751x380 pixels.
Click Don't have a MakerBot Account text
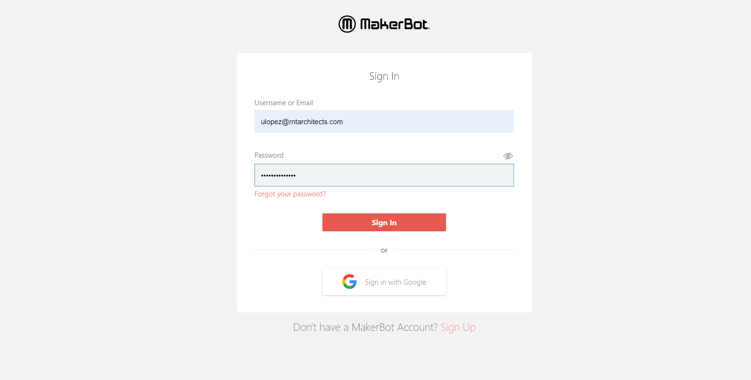click(365, 327)
